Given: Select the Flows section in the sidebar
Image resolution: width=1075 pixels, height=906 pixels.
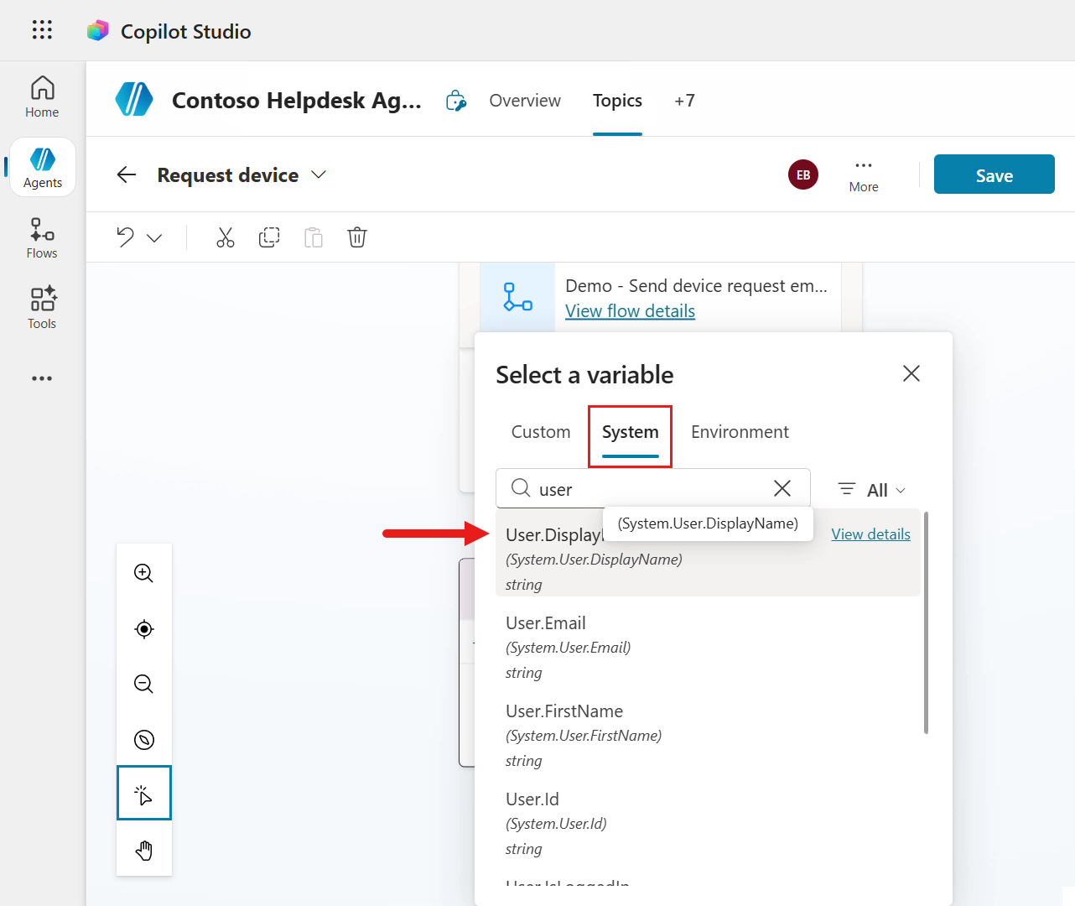Looking at the screenshot, I should [x=41, y=237].
